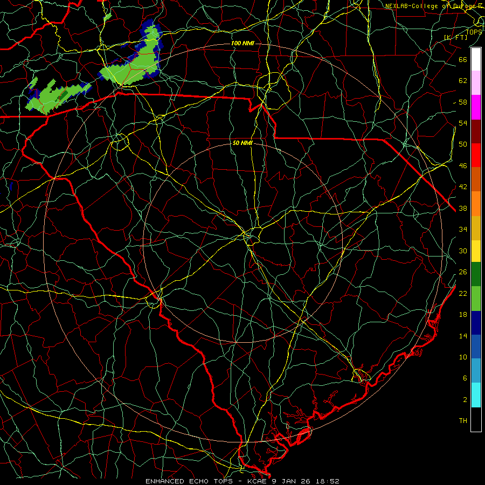The image size is (485, 485).
Task: Click the magenta legend swatch
Action: tap(476, 107)
